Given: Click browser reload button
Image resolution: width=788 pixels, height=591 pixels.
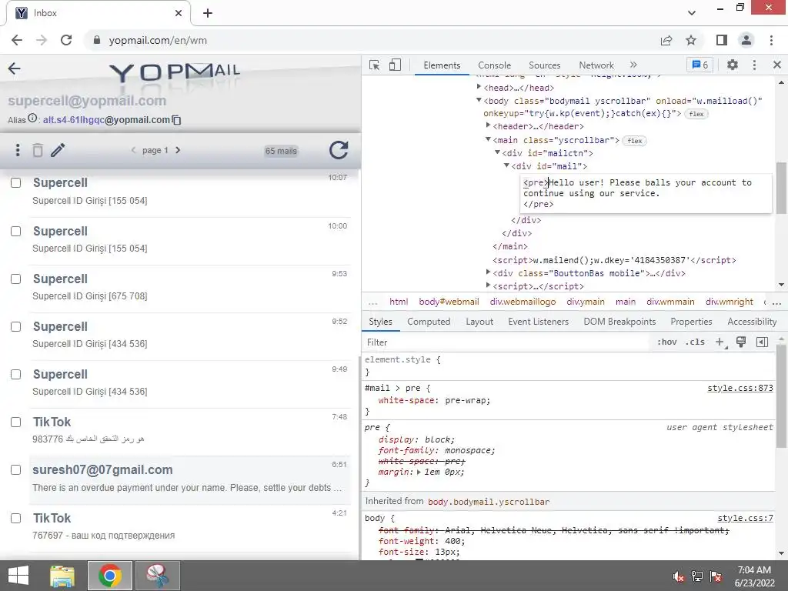Looking at the screenshot, I should (x=66, y=40).
